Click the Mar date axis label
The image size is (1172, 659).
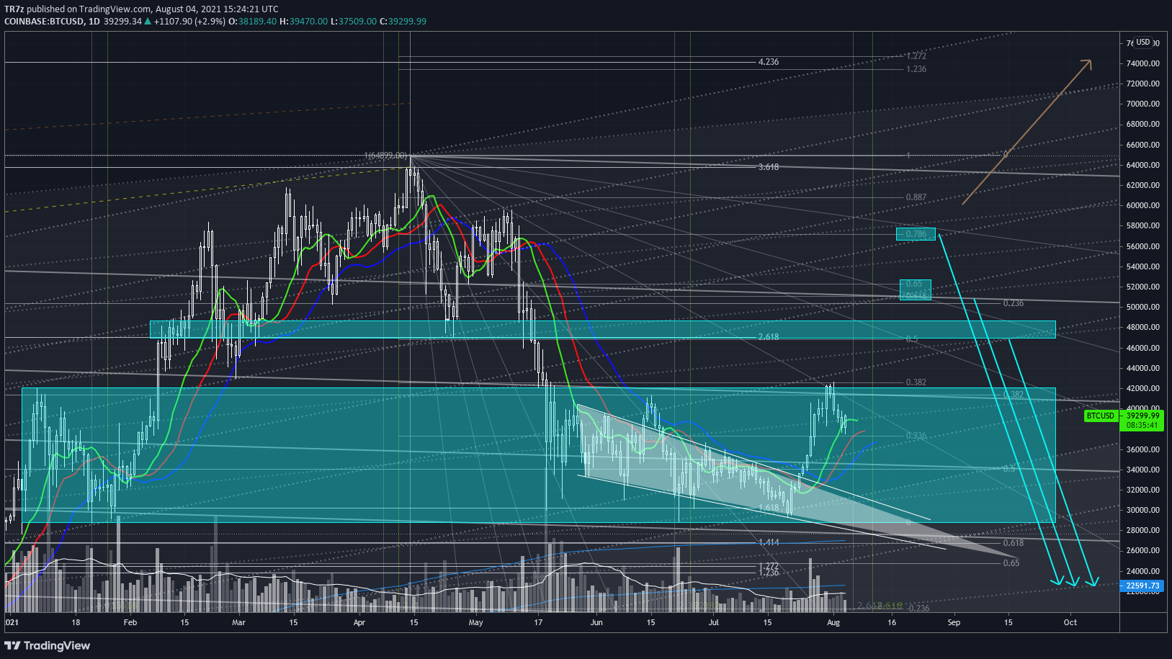pyautogui.click(x=238, y=622)
